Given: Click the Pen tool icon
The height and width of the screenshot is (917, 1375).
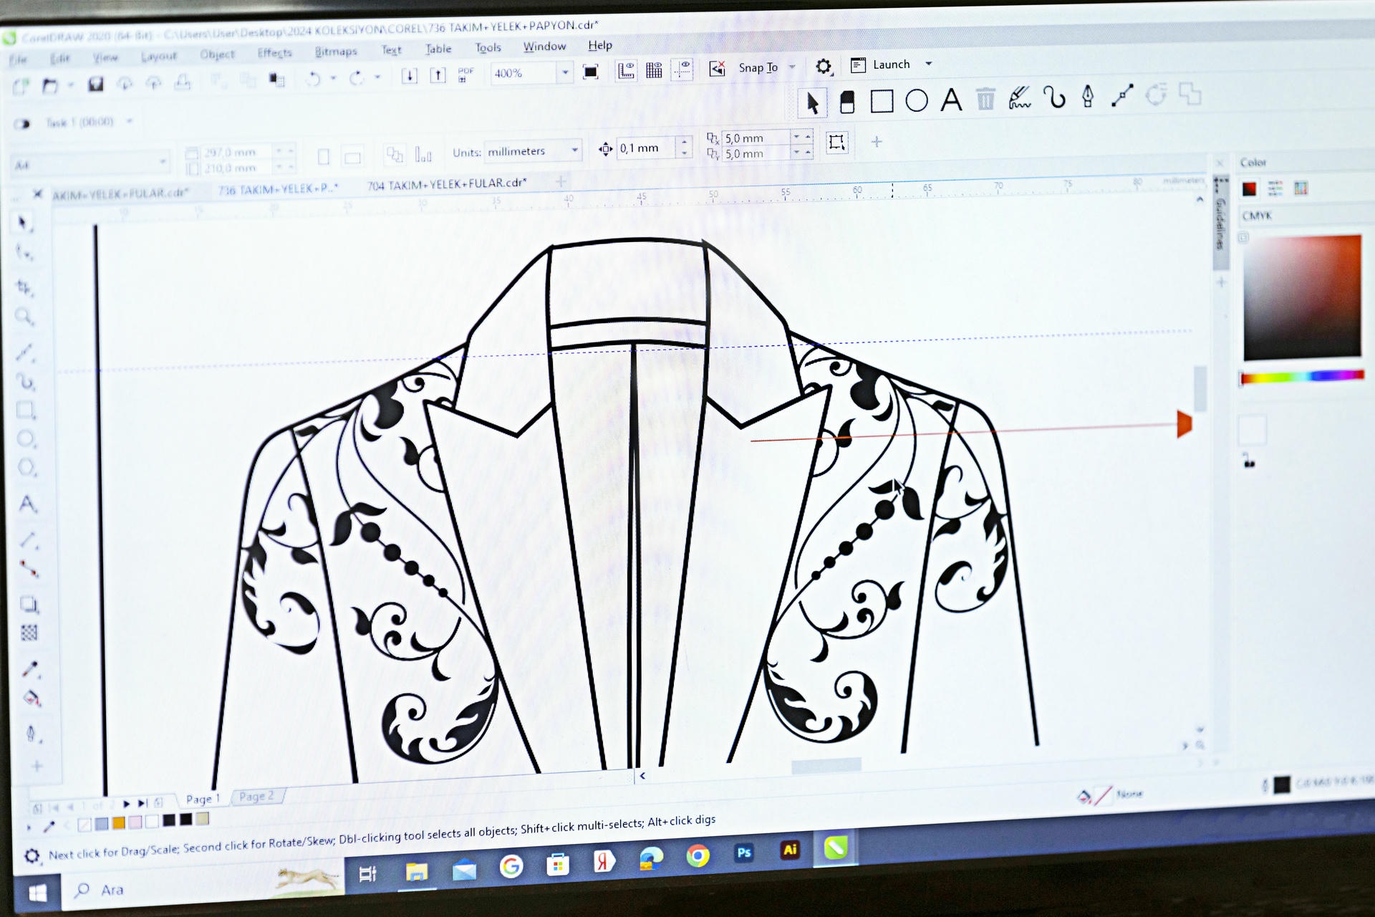Looking at the screenshot, I should (x=1088, y=97).
